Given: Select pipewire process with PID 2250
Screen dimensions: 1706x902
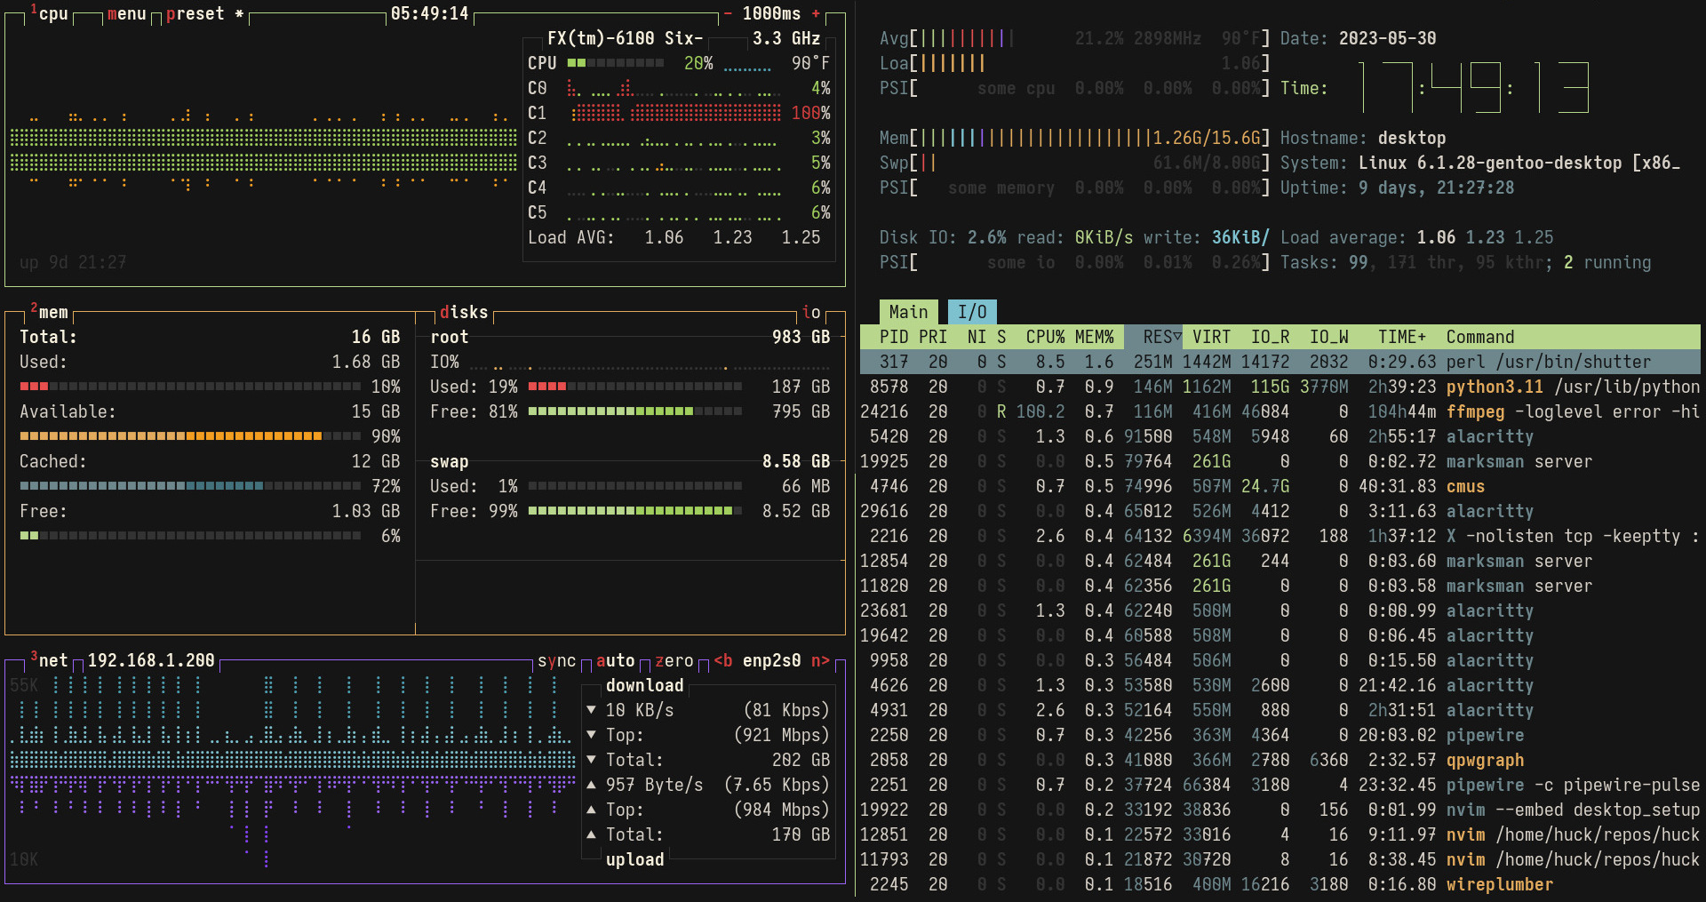Looking at the screenshot, I should [1280, 735].
